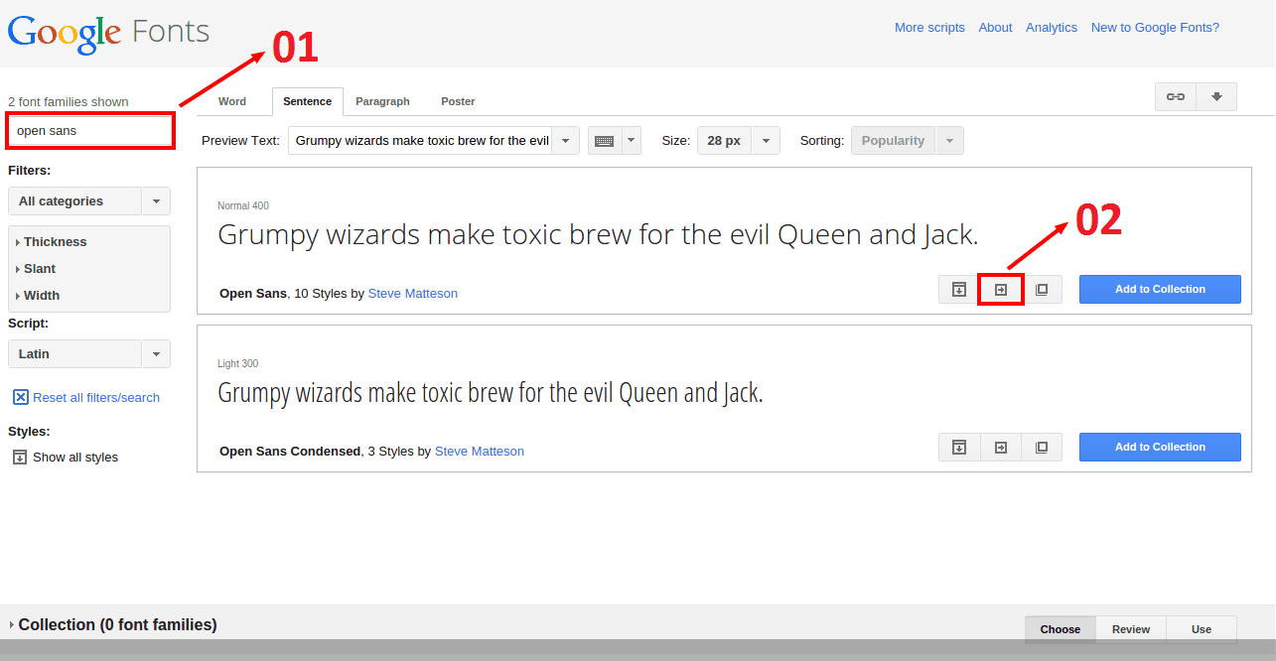Click the Open Sans Condensed font name
The height and width of the screenshot is (661, 1276).
pyautogui.click(x=290, y=452)
